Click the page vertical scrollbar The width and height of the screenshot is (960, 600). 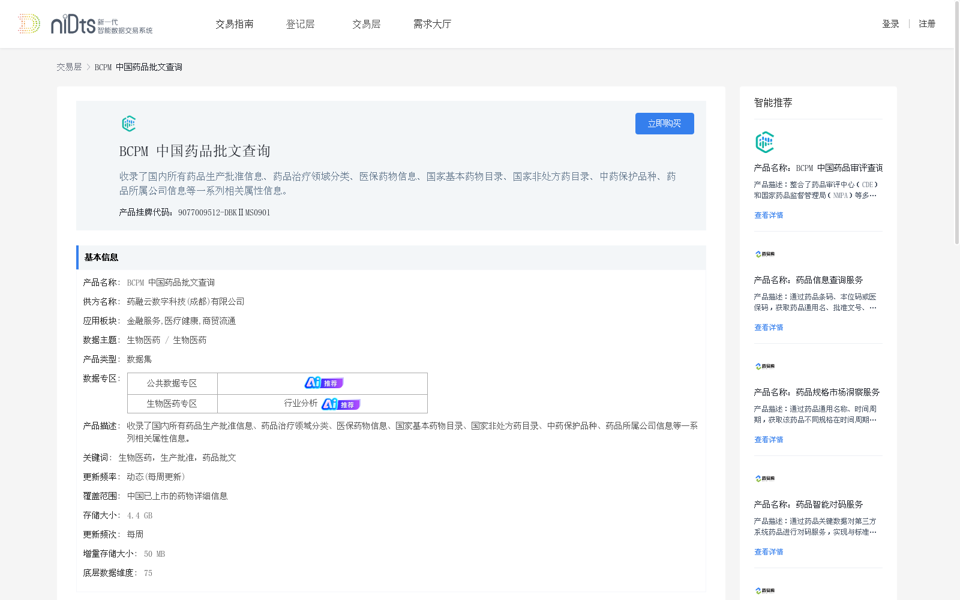(956, 123)
